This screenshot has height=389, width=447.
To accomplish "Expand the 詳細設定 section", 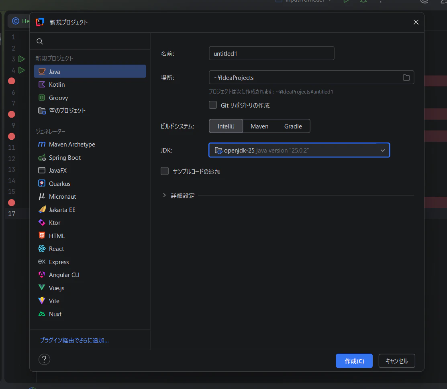I will point(164,195).
